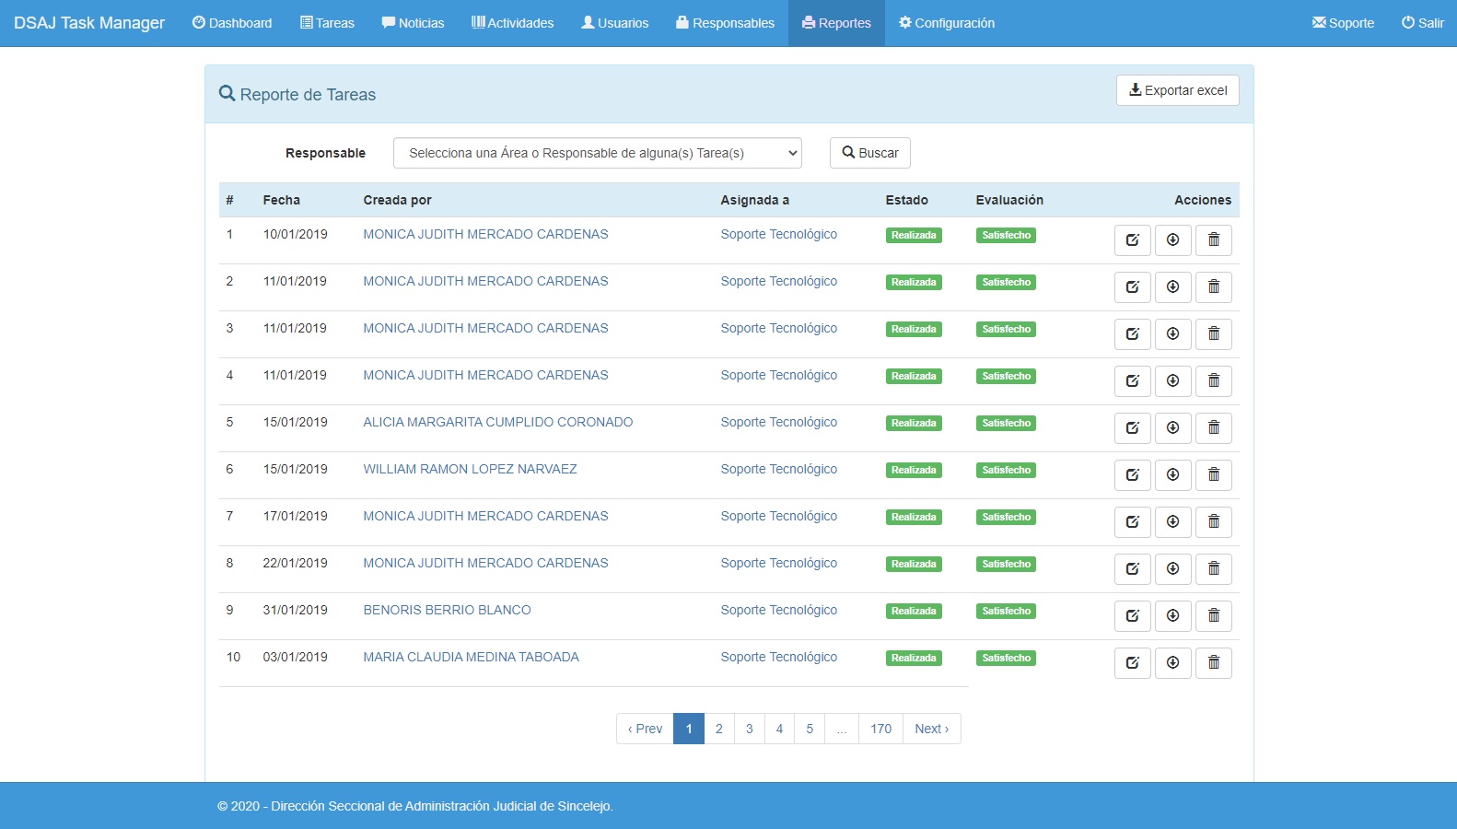Image resolution: width=1457 pixels, height=829 pixels.
Task: Click the download icon for task row 6
Action: click(1172, 475)
